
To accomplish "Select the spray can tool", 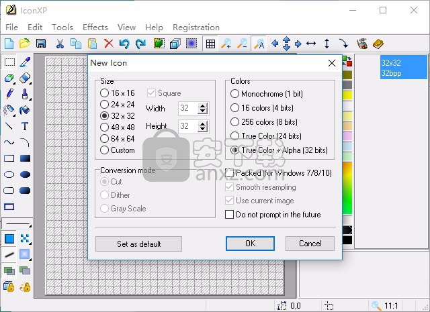I will click(x=9, y=110).
